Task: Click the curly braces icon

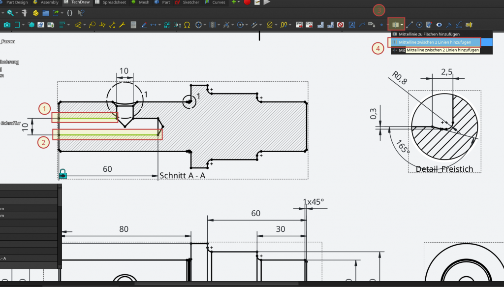Action: coord(68,13)
